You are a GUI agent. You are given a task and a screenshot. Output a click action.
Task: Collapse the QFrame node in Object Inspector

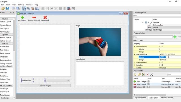click(143, 22)
